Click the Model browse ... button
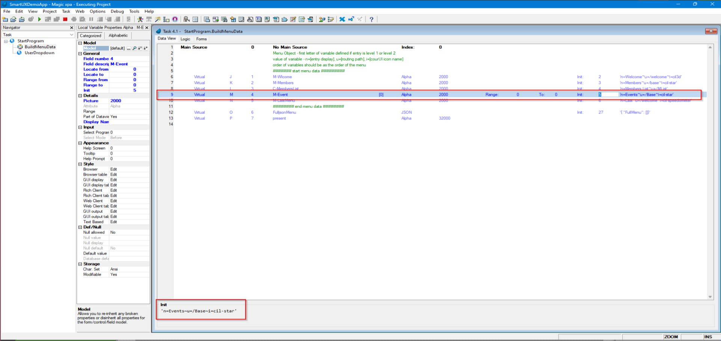The image size is (721, 341). 128,48
